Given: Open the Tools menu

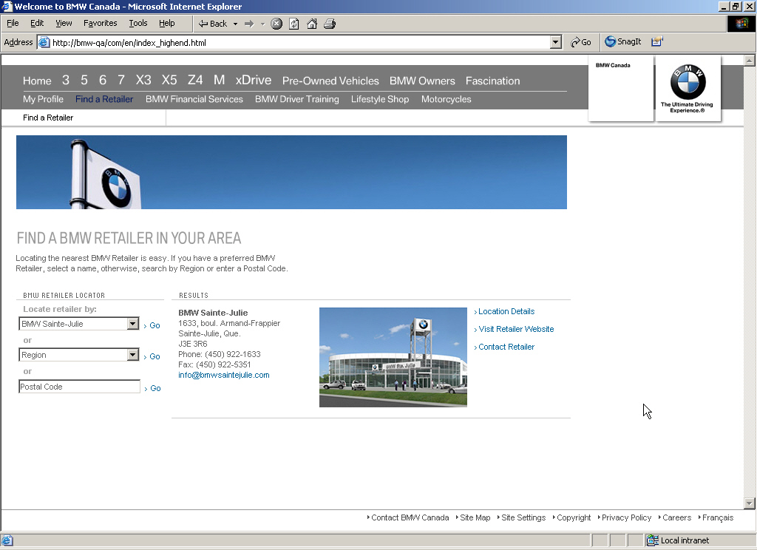Looking at the screenshot, I should [x=138, y=23].
